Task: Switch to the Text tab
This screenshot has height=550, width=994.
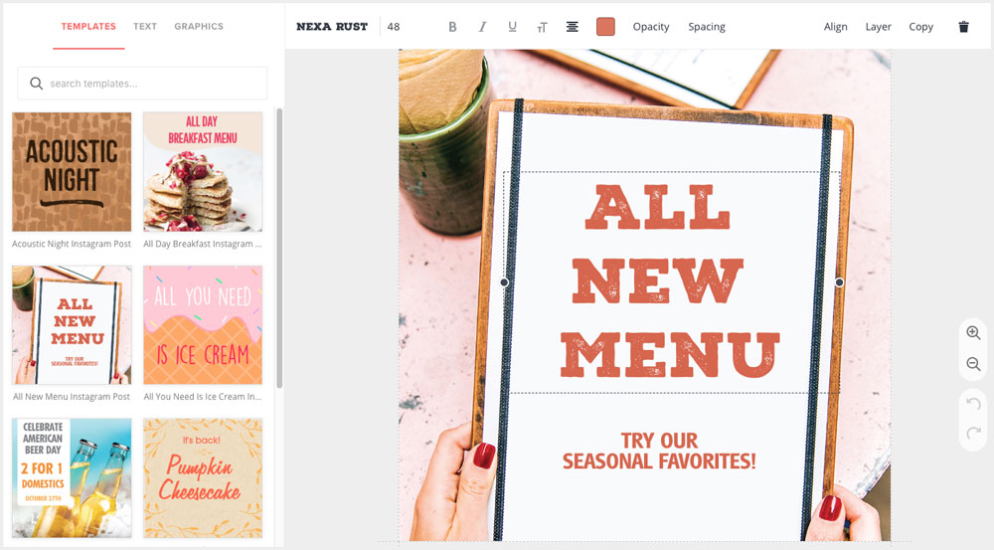Action: point(145,26)
